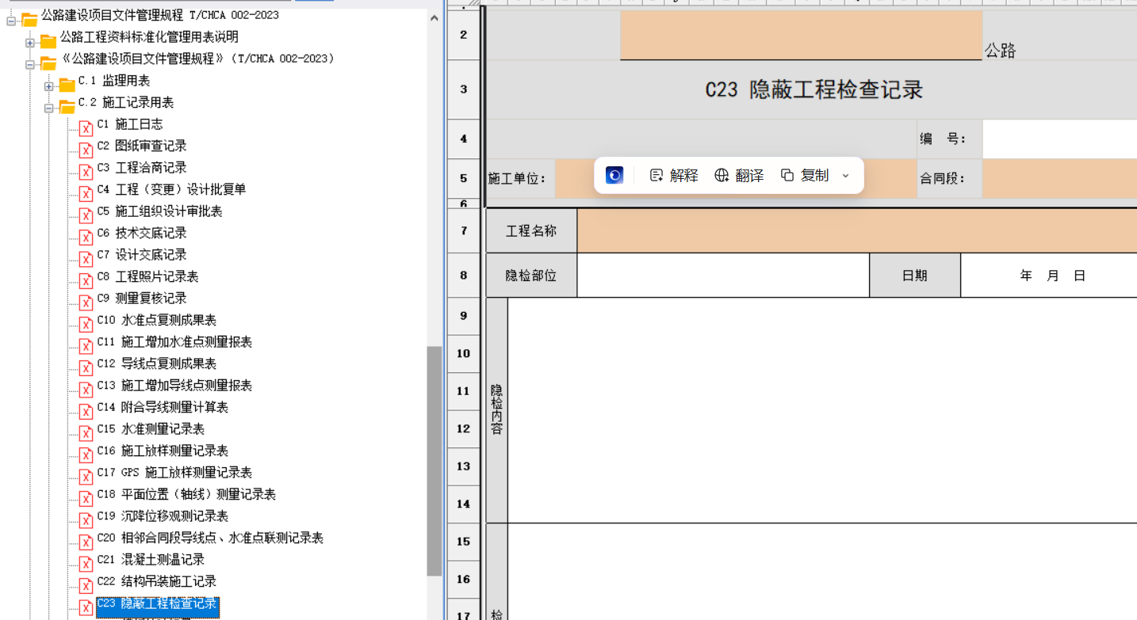Click the C12 导线点复测成果表 file icon
The height and width of the screenshot is (620, 1137).
pyautogui.click(x=86, y=367)
